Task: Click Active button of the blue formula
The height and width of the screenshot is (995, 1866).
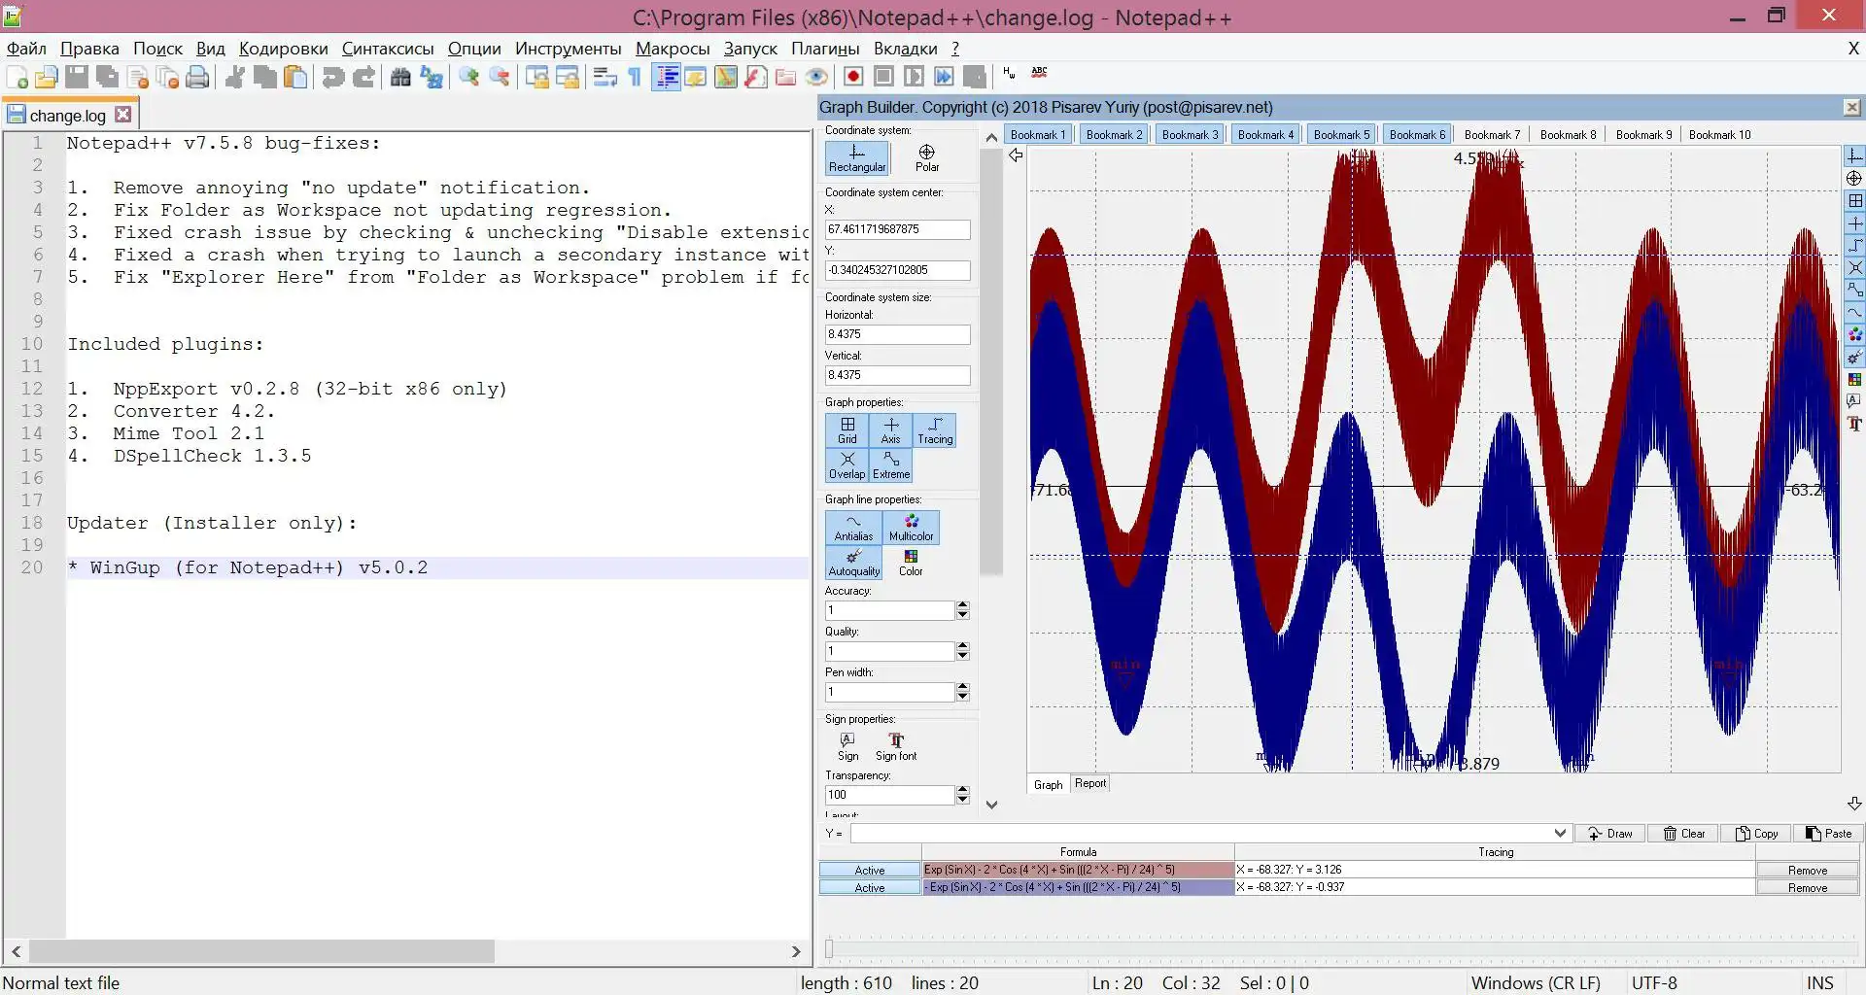Action: click(870, 888)
